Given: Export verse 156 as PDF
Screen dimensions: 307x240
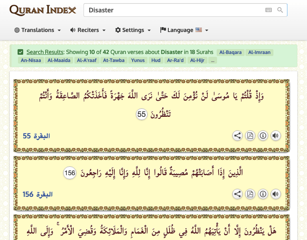Looking at the screenshot, I should coord(250,194).
